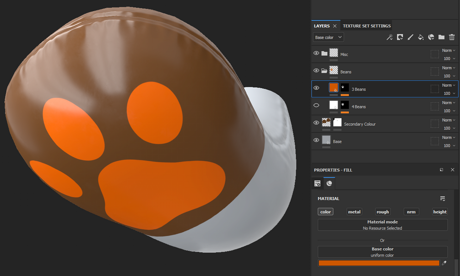Hide the 3 Beans layer

316,88
